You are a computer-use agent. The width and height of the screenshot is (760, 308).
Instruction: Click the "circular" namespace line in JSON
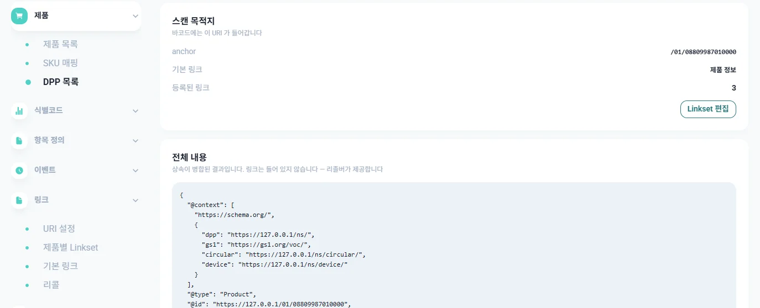(284, 254)
